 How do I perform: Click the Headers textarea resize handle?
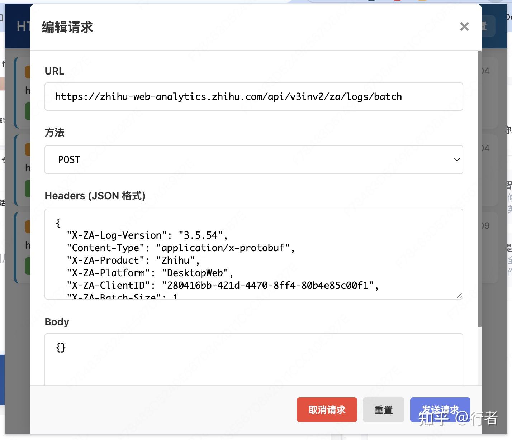pos(459,295)
